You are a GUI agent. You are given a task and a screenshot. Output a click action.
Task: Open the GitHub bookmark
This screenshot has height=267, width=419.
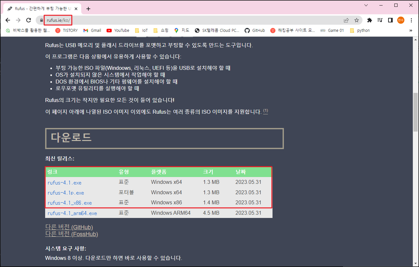tap(255, 31)
